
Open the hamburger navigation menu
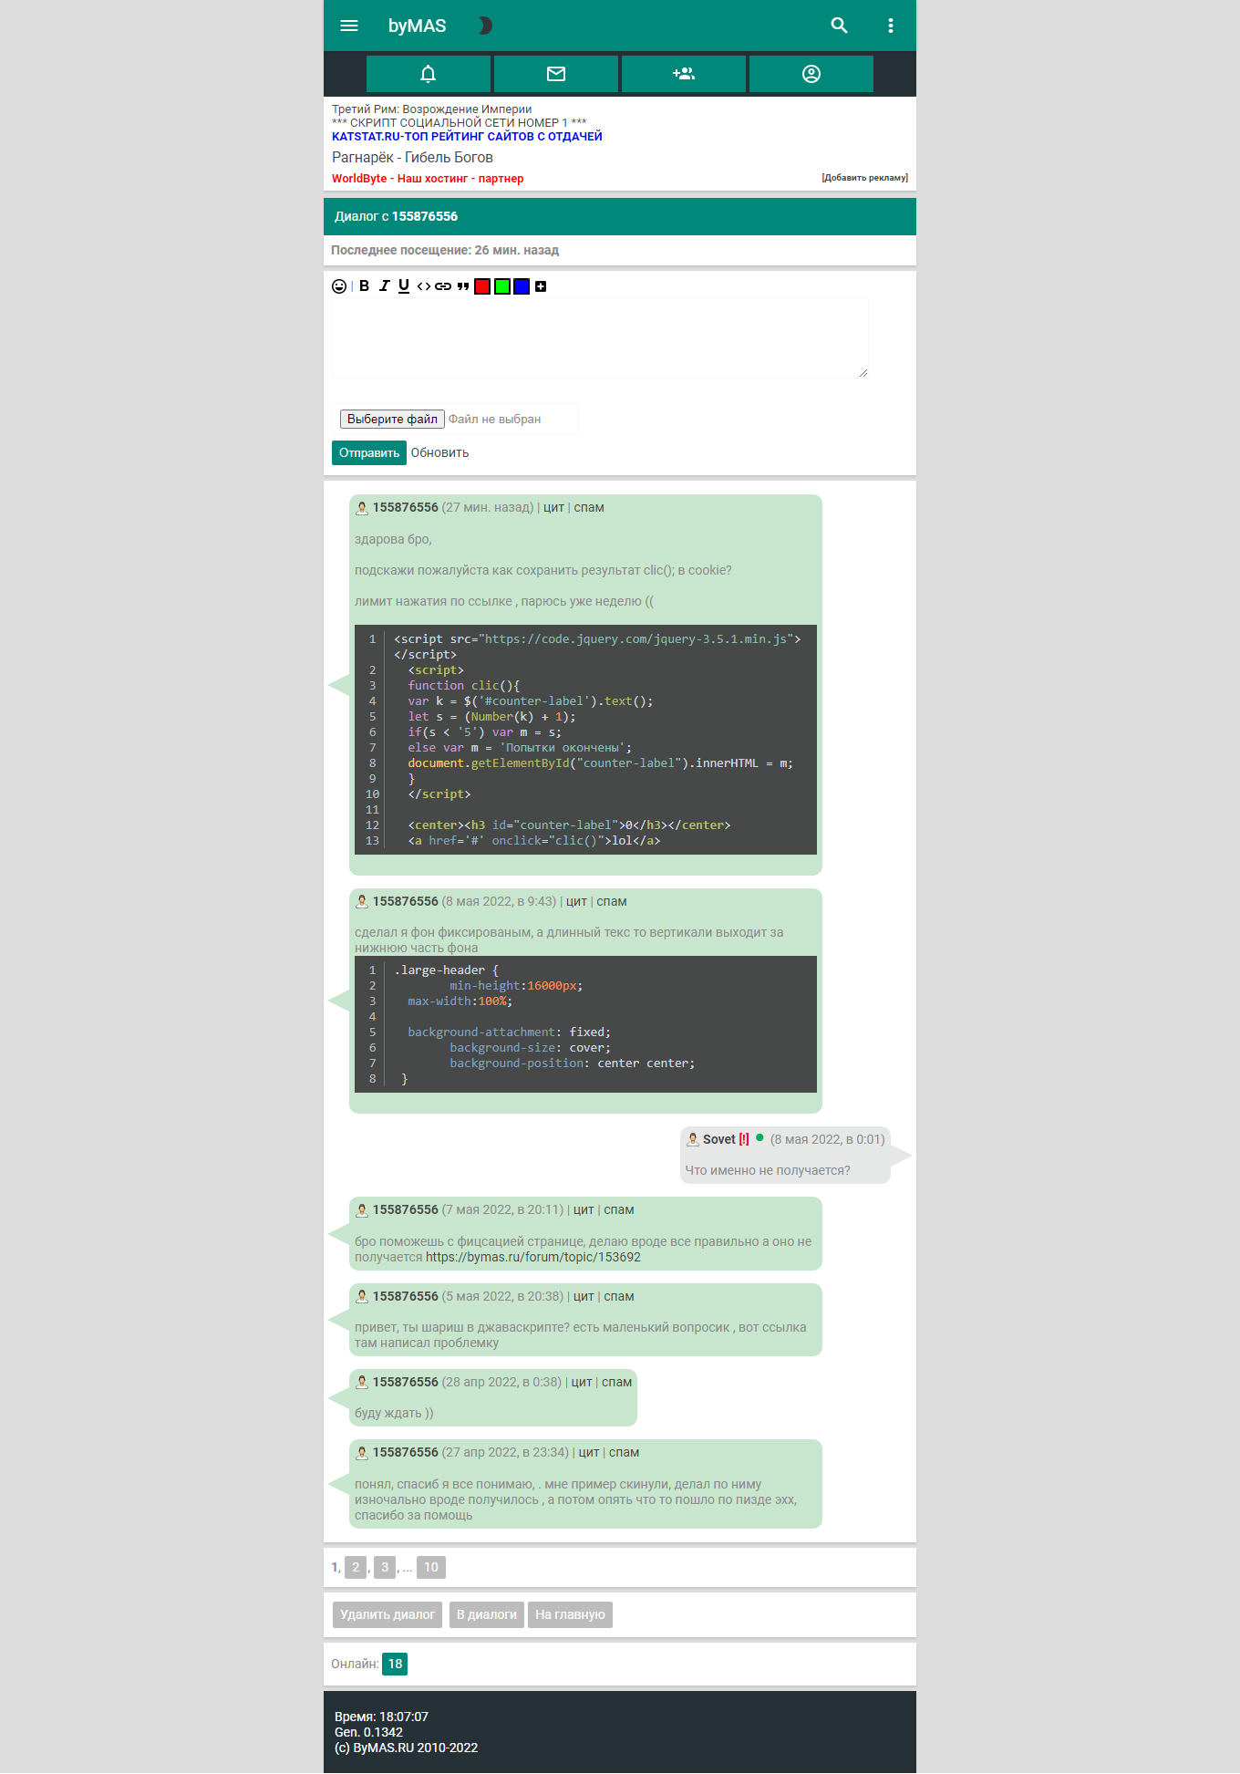[x=349, y=26]
